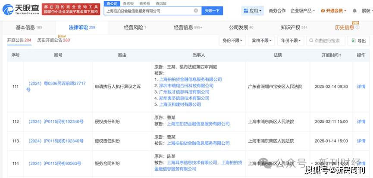Screen dimensions: 373x178
Task: Expand the 身份不限 filter dropdown
Action: click(232, 41)
